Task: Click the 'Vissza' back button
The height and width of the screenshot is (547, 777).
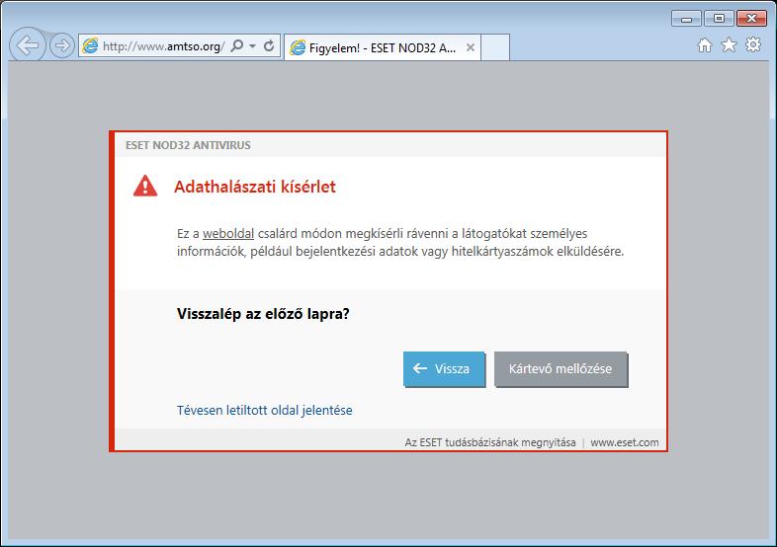Action: click(444, 369)
